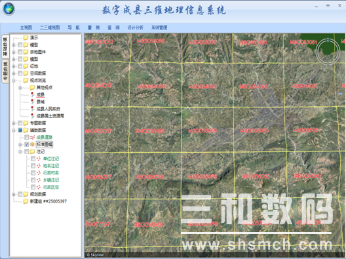
Task: Click the 单位注记 red points icon
Action: coord(39,159)
